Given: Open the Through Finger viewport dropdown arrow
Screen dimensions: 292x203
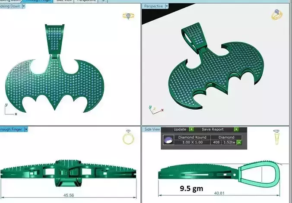Looking at the screenshot, I should pyautogui.click(x=26, y=129).
